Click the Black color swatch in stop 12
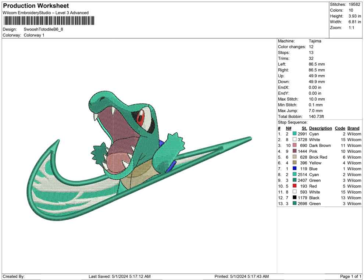The height and width of the screenshot is (280, 364). (295, 198)
